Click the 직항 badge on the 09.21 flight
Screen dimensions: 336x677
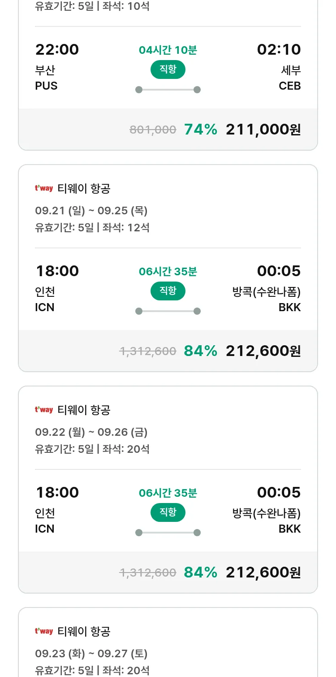(x=168, y=291)
